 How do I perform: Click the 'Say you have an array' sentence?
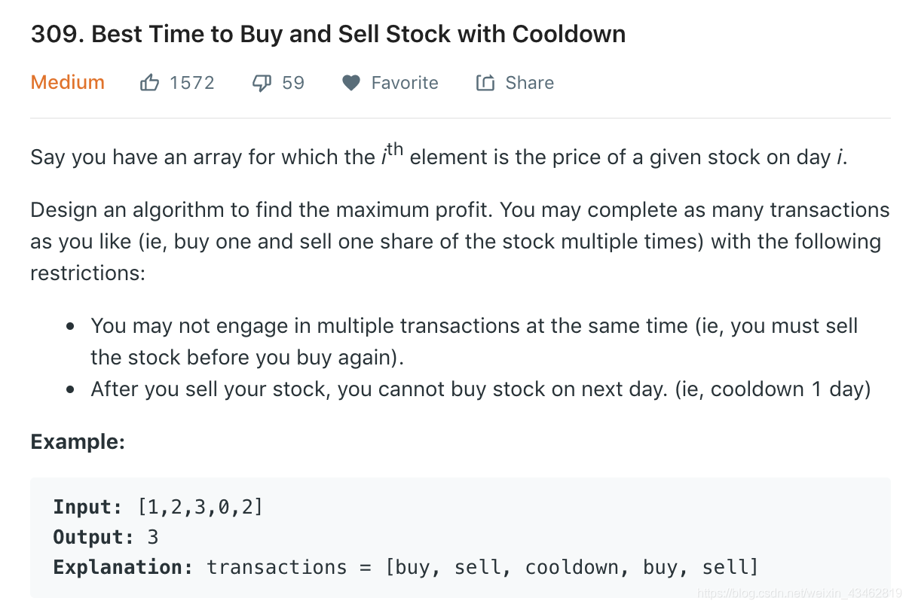pyautogui.click(x=437, y=157)
